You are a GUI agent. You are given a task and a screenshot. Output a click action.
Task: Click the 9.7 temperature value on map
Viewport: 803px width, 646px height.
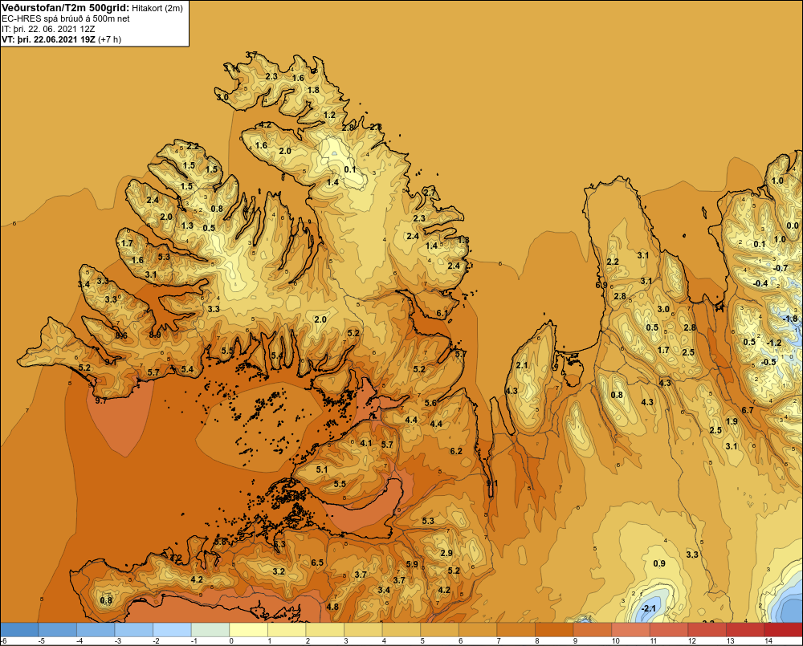(x=101, y=400)
